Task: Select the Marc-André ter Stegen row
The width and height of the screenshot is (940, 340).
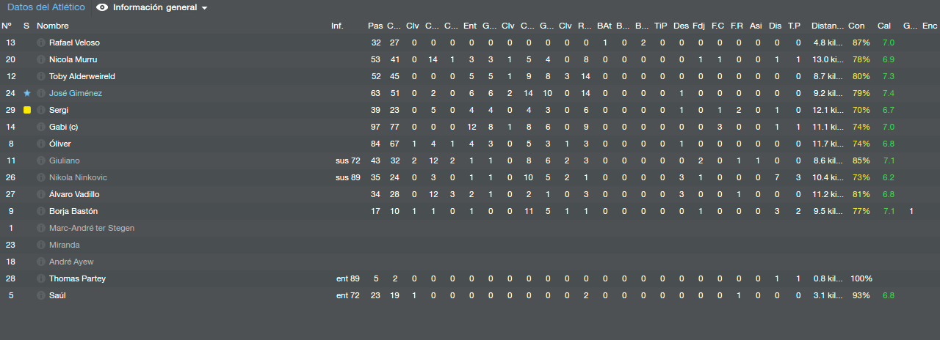Action: coord(470,229)
